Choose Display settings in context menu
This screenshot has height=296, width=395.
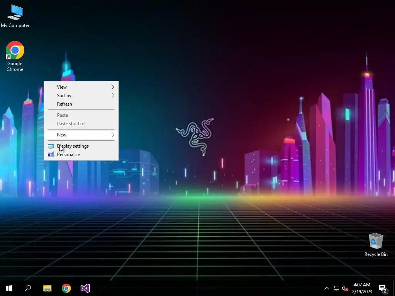(81, 146)
